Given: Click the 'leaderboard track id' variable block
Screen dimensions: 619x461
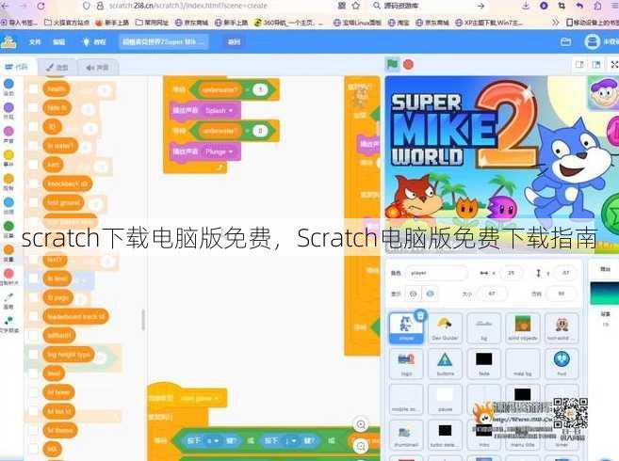Looking at the screenshot, I should pyautogui.click(x=75, y=316).
